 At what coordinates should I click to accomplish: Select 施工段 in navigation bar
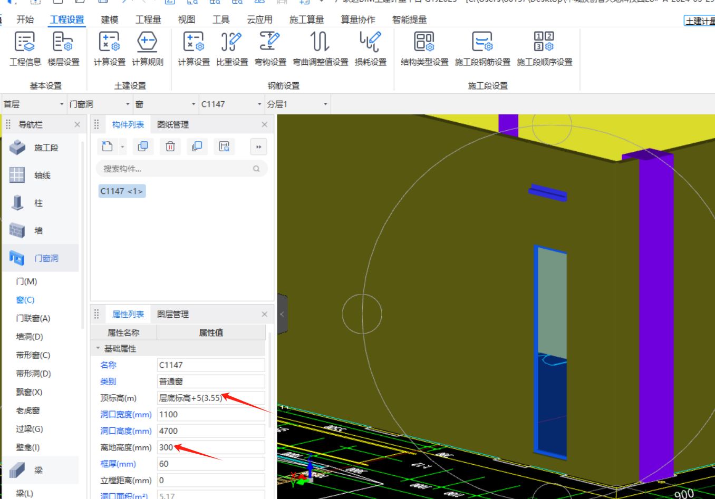41,148
